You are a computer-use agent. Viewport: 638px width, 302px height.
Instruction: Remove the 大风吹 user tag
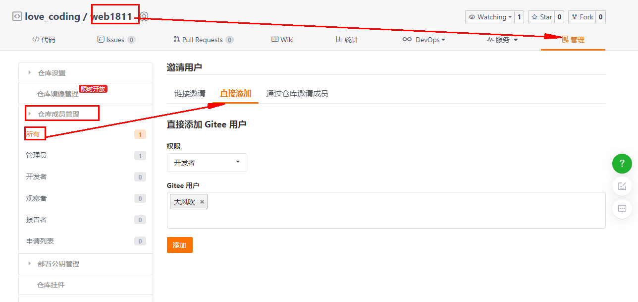202,202
